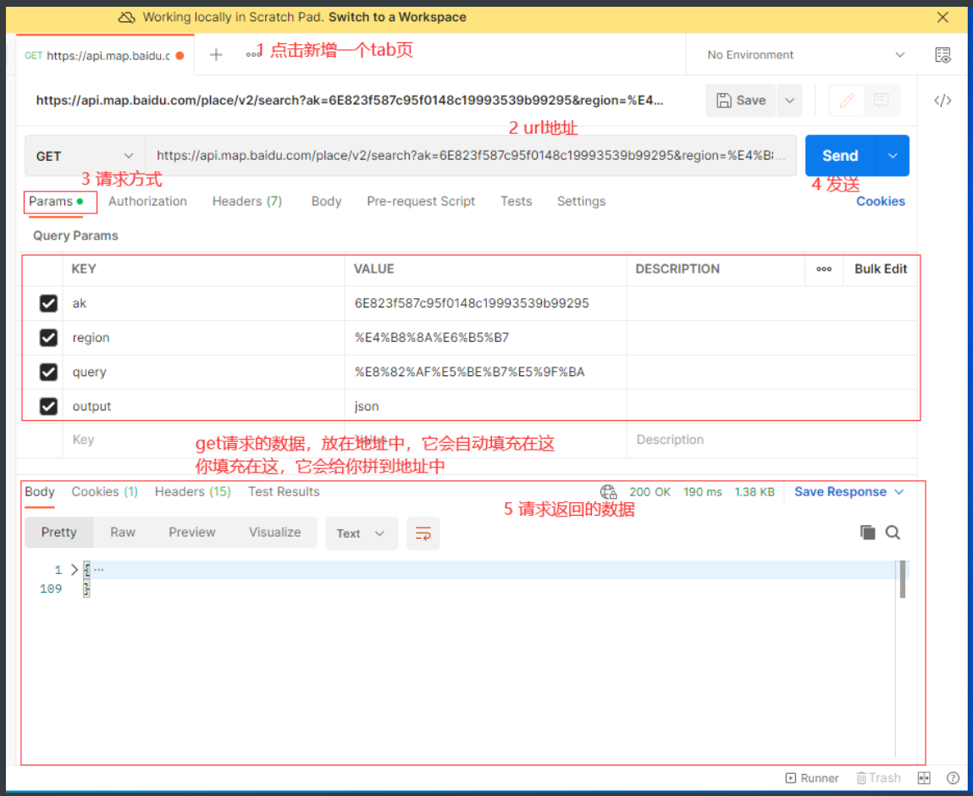Open the Text format dropdown in response
Screen dimensions: 973x796
[361, 533]
